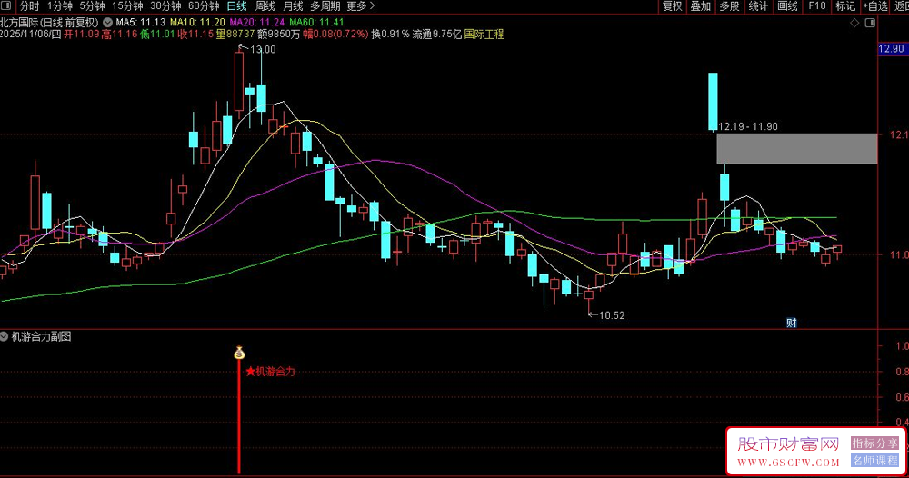
Task: Click the diamond icon above the chart
Action: pos(854,23)
